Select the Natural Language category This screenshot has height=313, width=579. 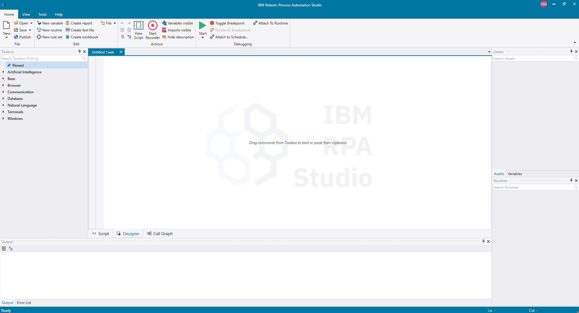(22, 105)
